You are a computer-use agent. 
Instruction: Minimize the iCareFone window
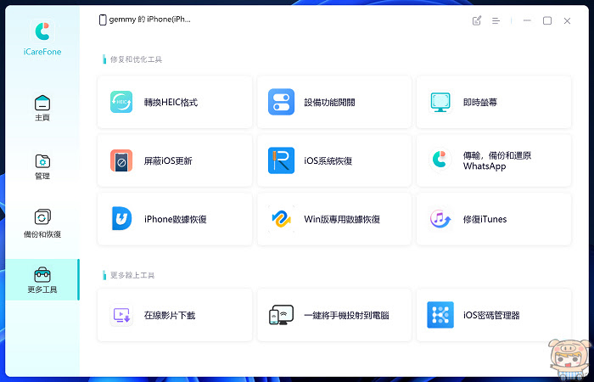click(527, 20)
